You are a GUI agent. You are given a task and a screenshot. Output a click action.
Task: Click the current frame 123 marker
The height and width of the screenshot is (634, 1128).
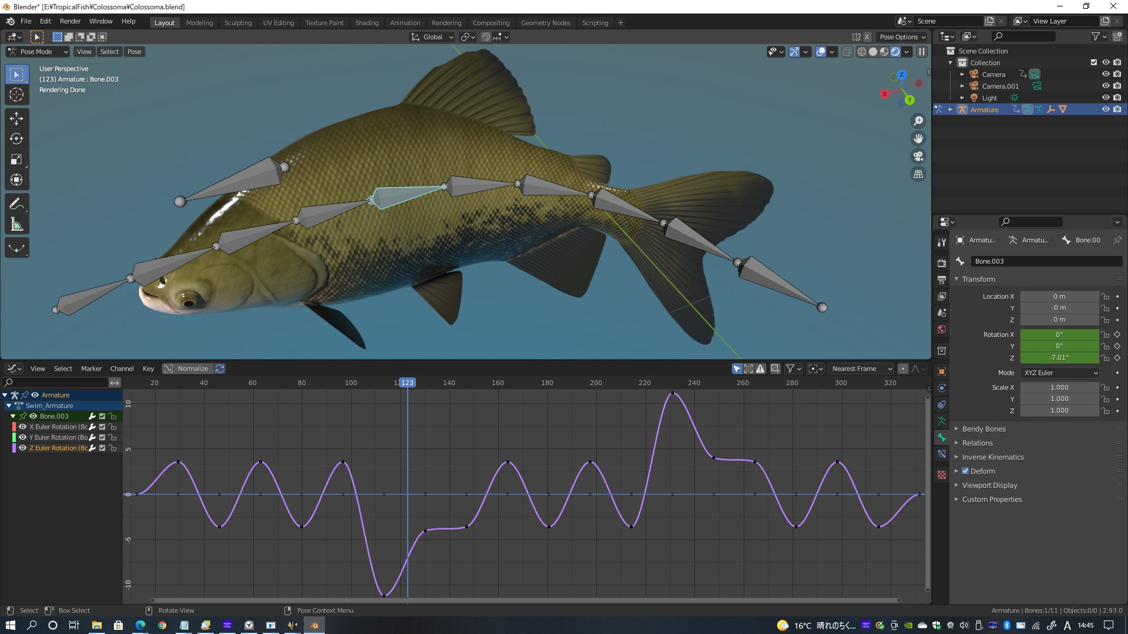point(407,383)
